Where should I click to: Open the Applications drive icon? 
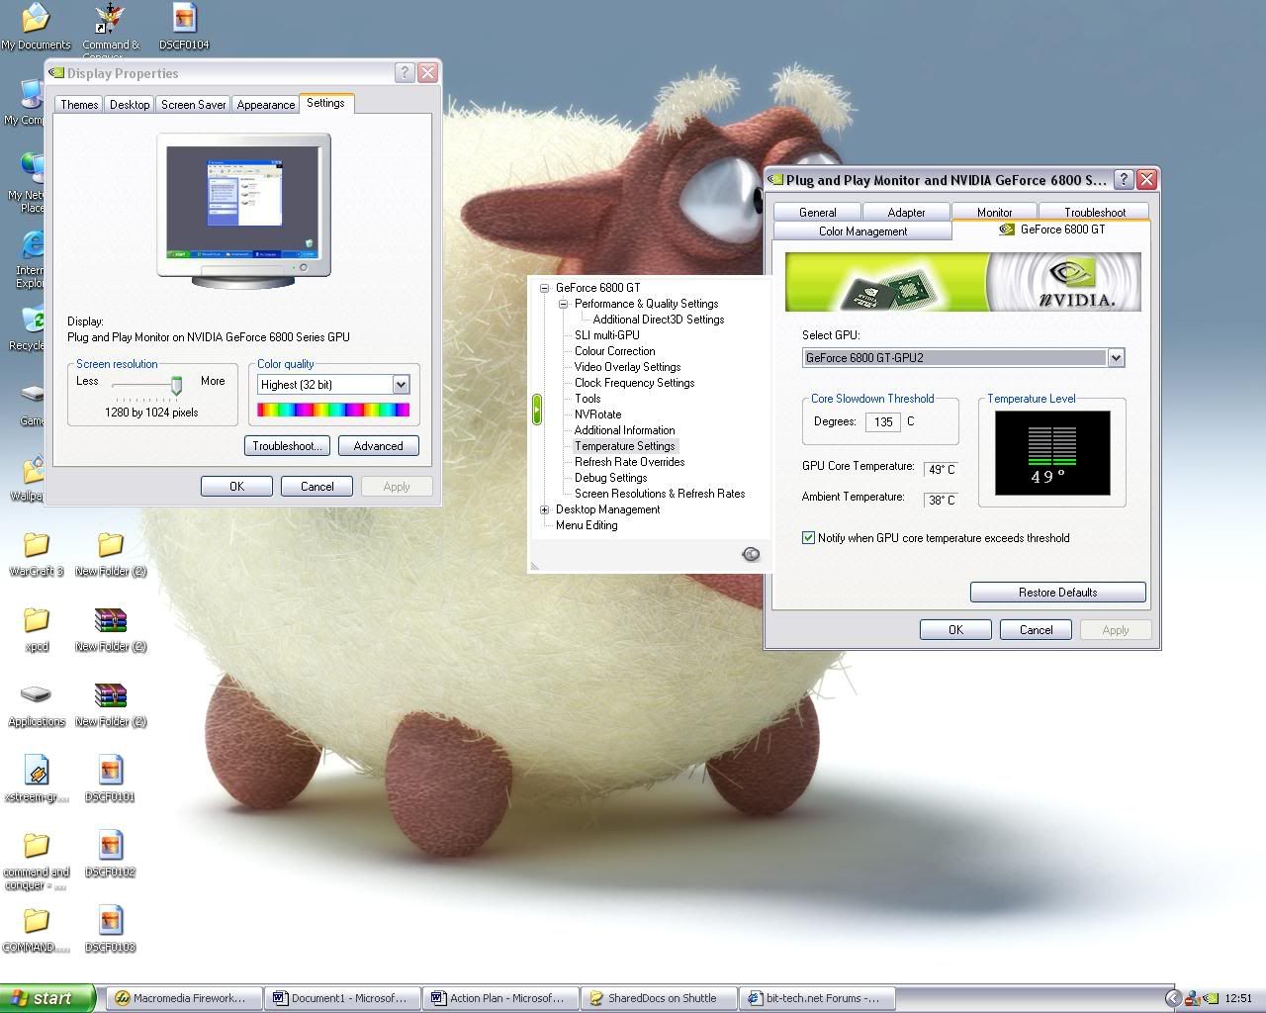pos(37,695)
